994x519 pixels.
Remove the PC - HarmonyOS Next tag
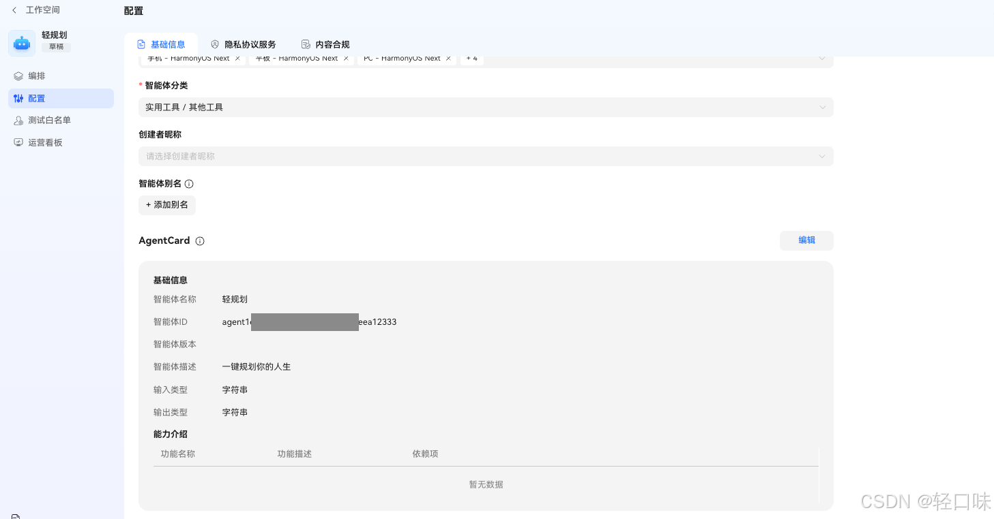(x=448, y=59)
